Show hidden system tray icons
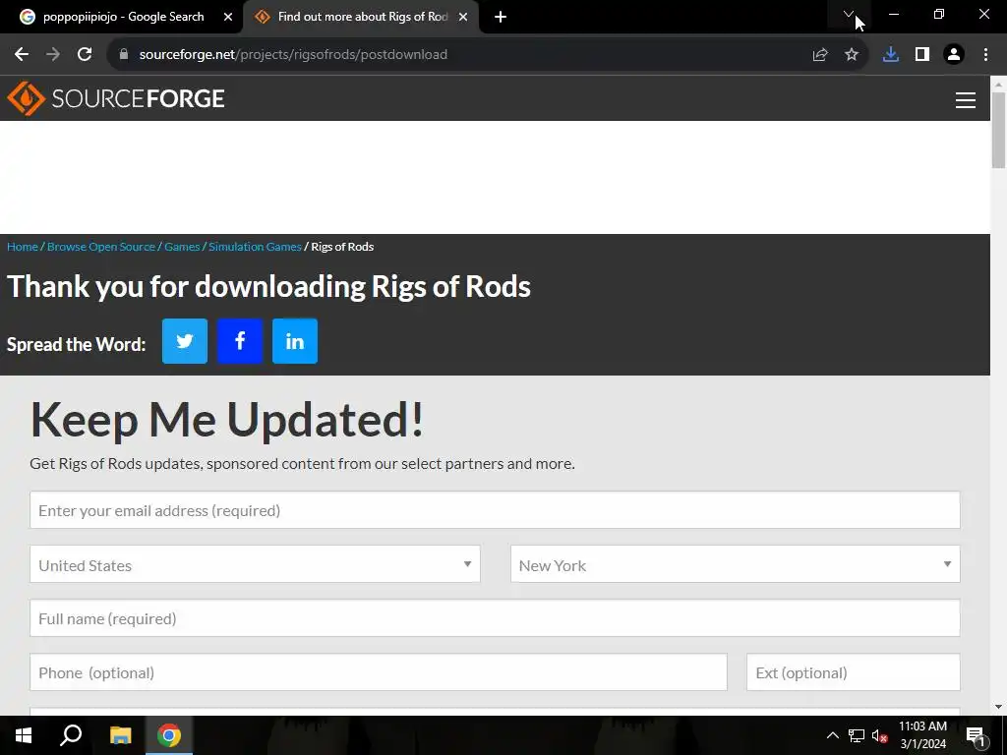Viewport: 1007px width, 755px height. click(832, 735)
